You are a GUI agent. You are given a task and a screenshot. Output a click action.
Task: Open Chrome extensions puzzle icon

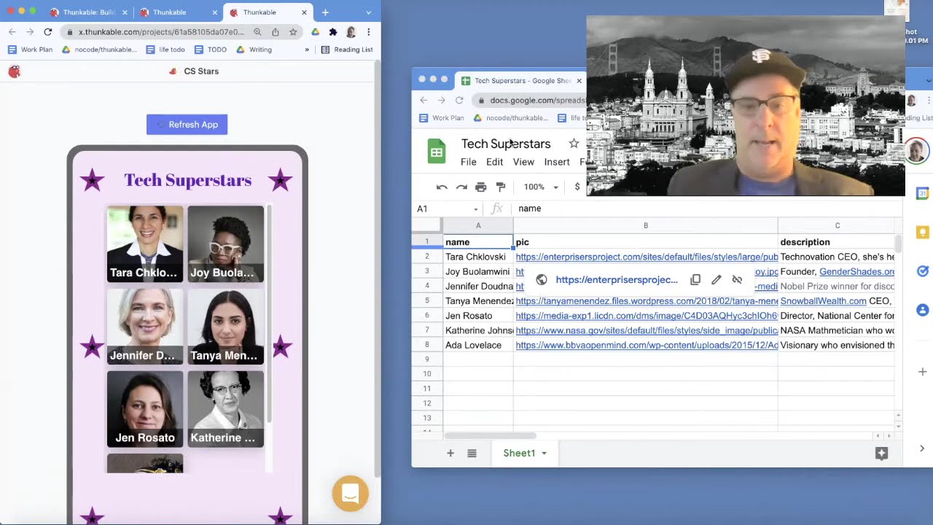[333, 32]
